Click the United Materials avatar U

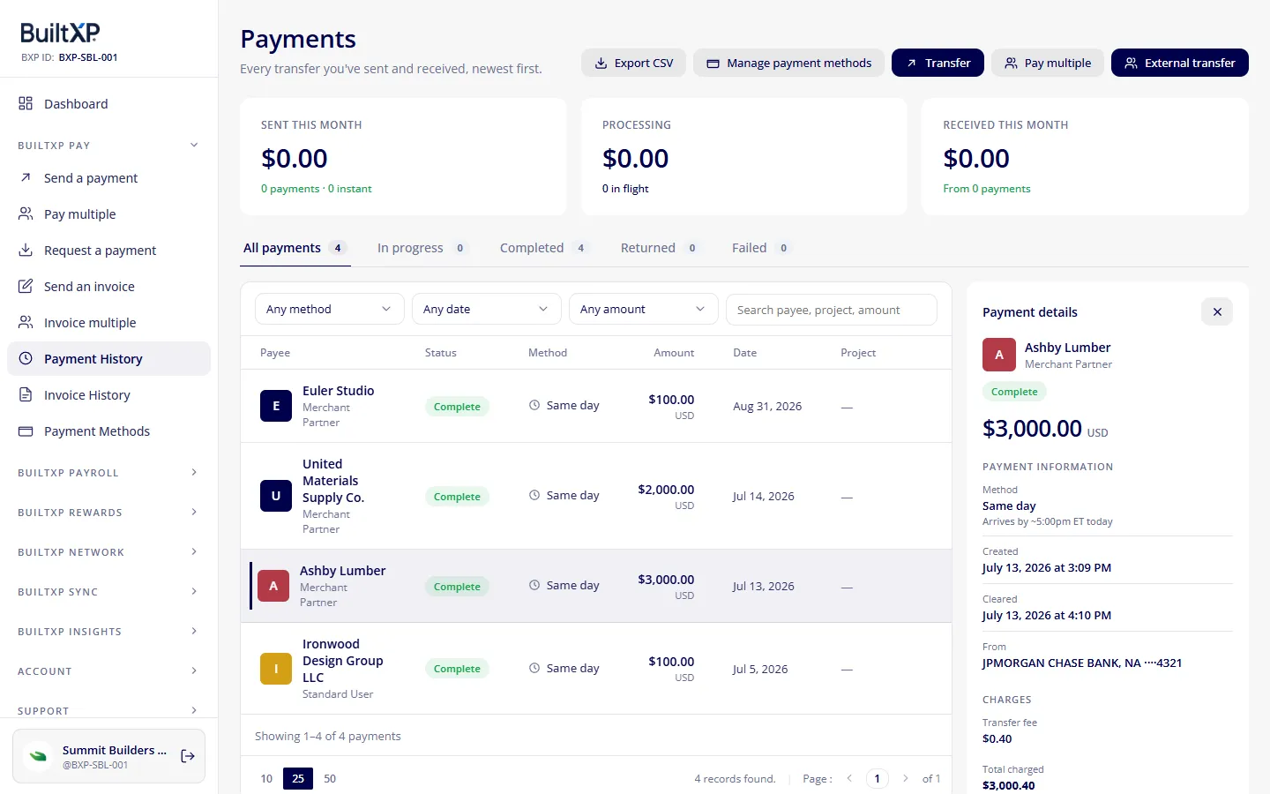(x=276, y=496)
